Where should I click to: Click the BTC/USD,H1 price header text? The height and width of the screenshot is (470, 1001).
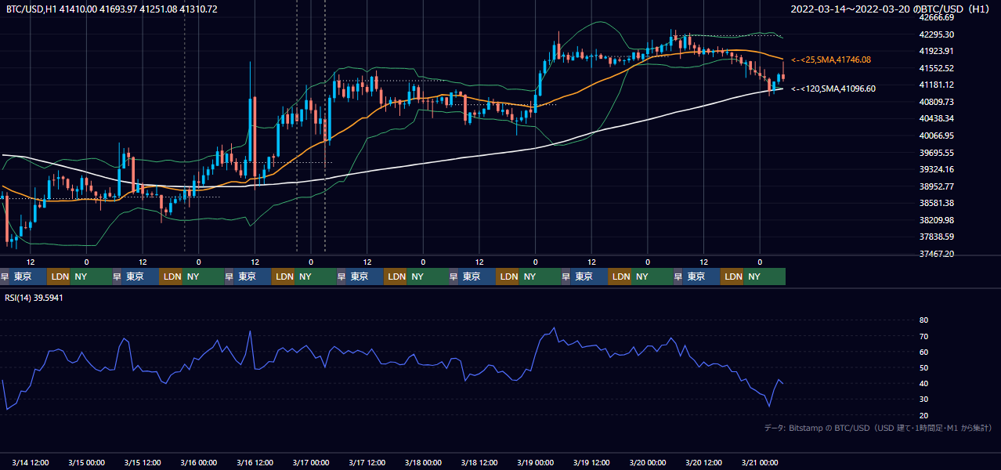point(112,9)
